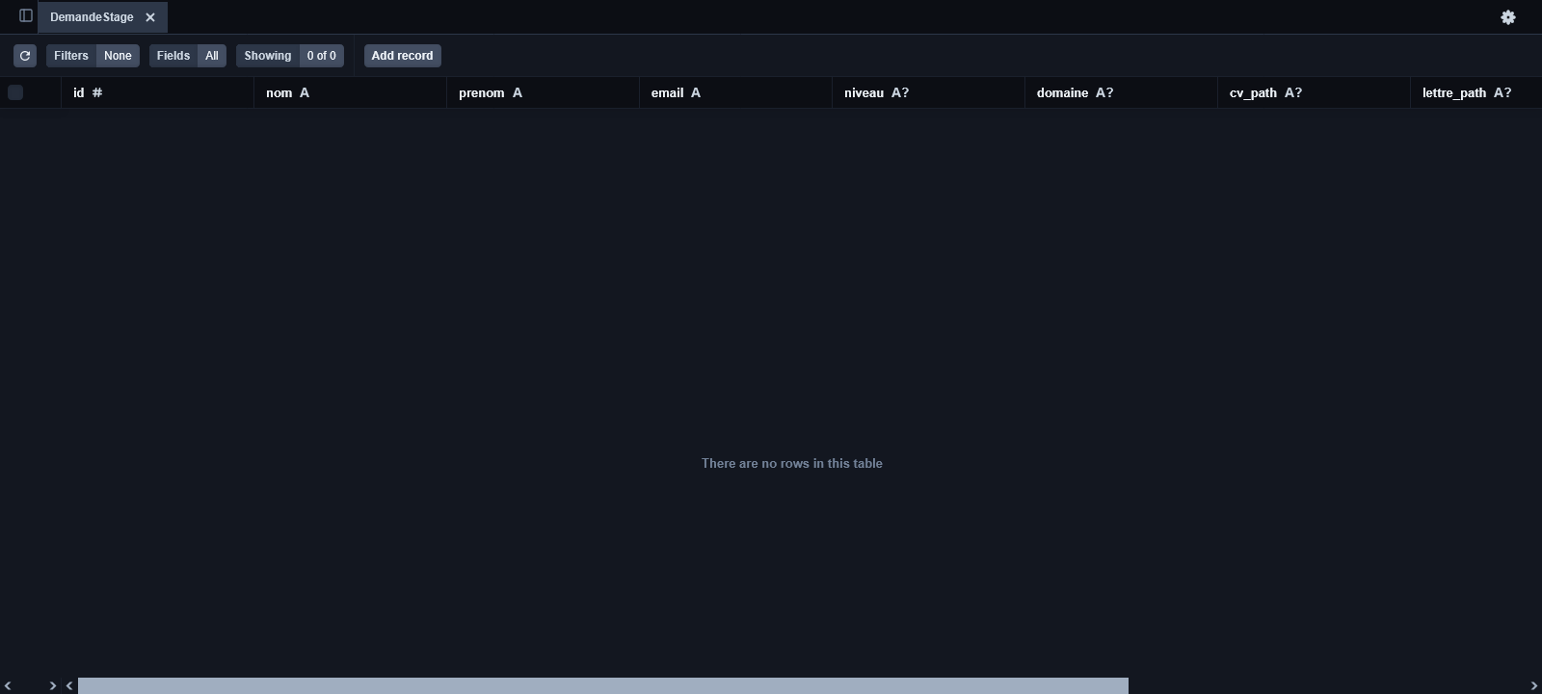
Task: Click the scrollbar's left arrow button
Action: click(x=69, y=685)
